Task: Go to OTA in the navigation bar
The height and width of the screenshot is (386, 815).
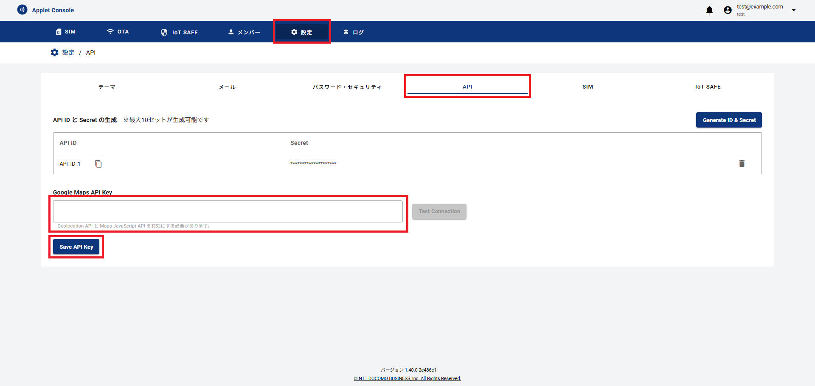Action: [118, 32]
